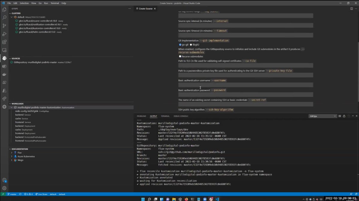Click the Basic authentication password input

coord(246,95)
